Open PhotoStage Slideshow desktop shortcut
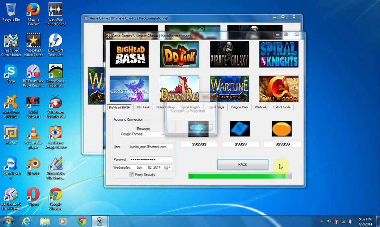The width and height of the screenshot is (380, 227). tap(56, 76)
